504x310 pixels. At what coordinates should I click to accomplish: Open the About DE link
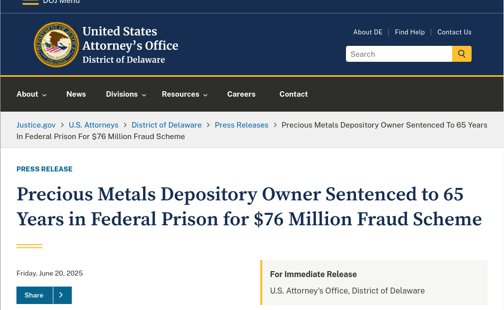368,32
